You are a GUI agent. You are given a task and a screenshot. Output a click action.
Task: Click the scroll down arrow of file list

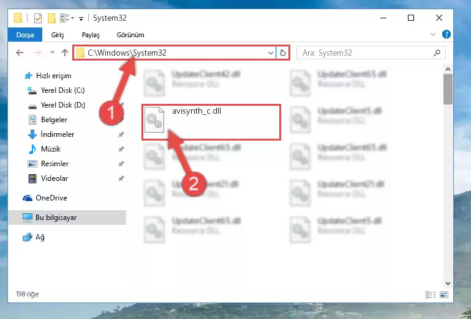pos(448,284)
